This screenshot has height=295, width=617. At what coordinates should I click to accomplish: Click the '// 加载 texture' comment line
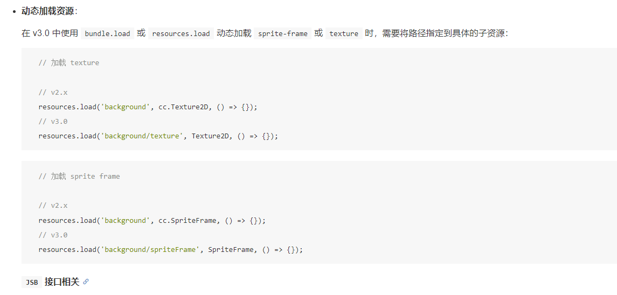tap(69, 62)
